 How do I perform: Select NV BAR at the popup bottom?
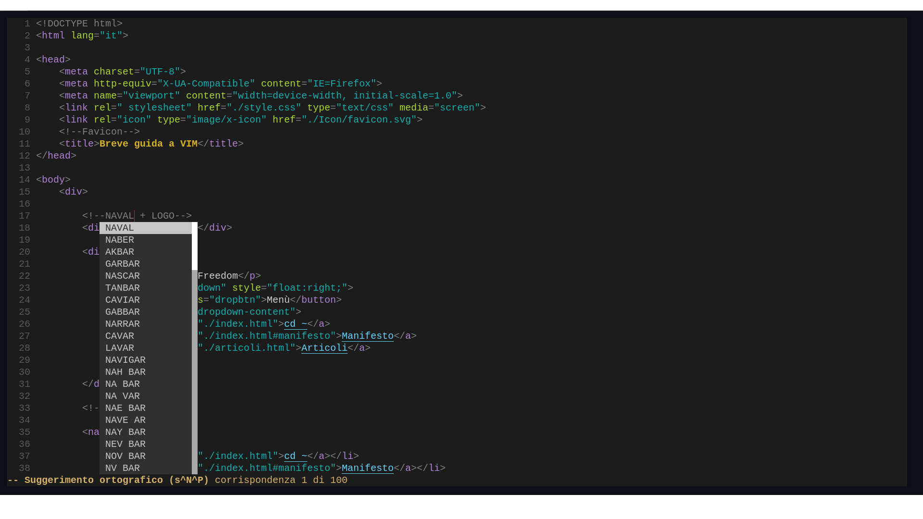pos(123,468)
